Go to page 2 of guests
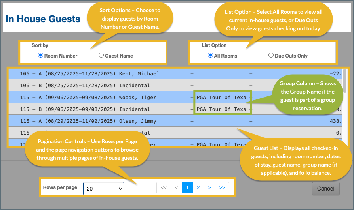 click(x=198, y=188)
